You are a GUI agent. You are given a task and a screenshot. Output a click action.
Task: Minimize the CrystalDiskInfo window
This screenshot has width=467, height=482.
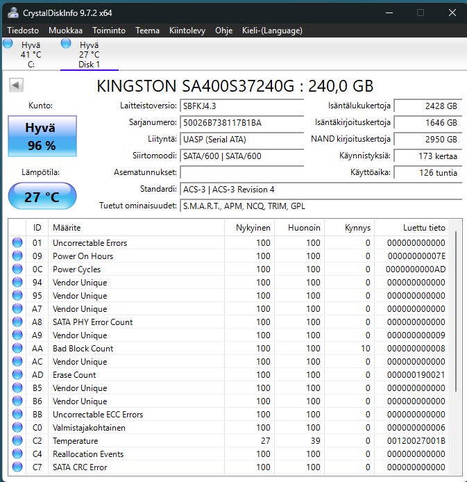click(389, 13)
